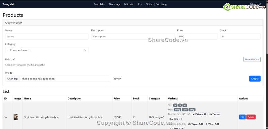Click the Preview label

(117, 79)
